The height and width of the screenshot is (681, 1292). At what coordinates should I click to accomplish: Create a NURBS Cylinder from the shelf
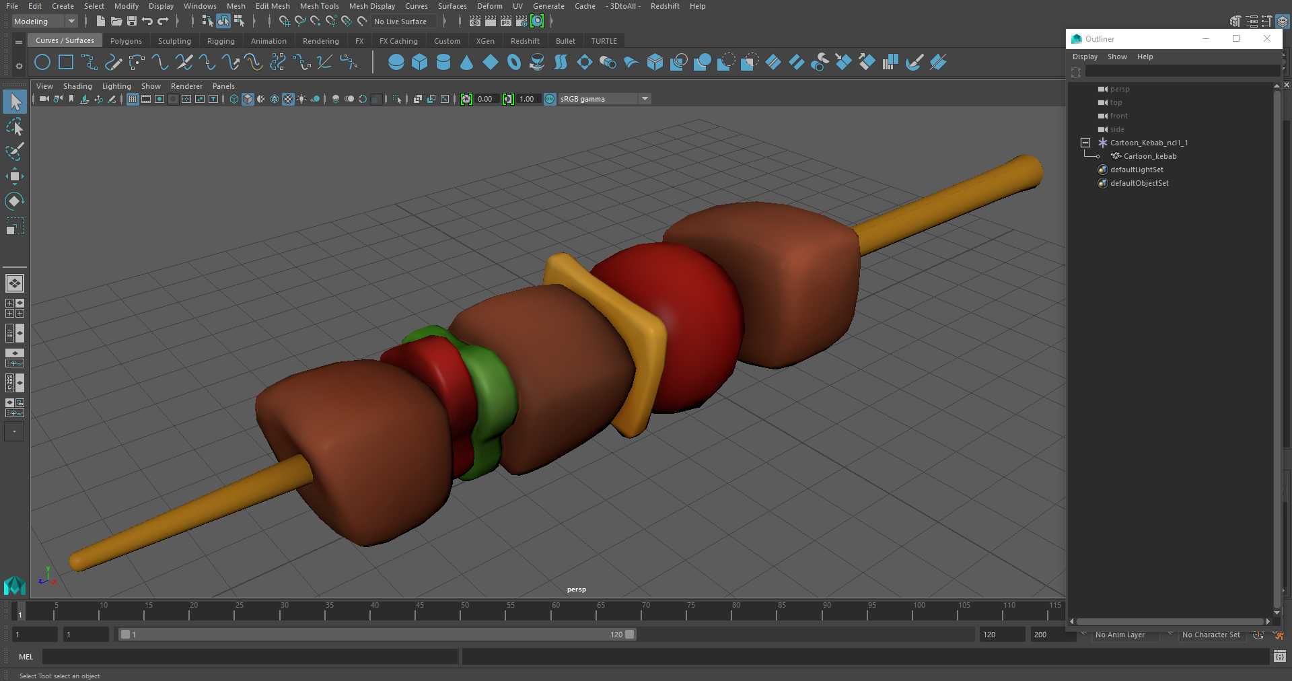443,63
